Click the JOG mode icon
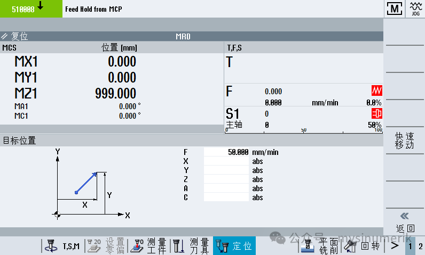Screen dimensions: 425x255 415,9
